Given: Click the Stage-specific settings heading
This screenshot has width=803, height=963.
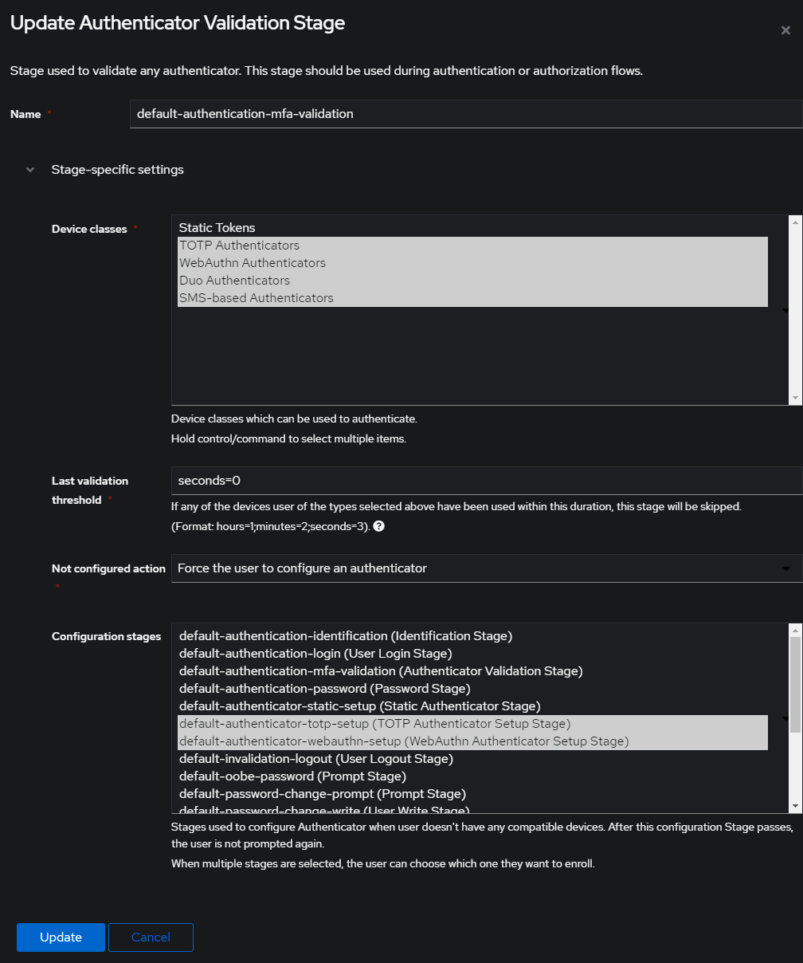Looking at the screenshot, I should pos(118,170).
